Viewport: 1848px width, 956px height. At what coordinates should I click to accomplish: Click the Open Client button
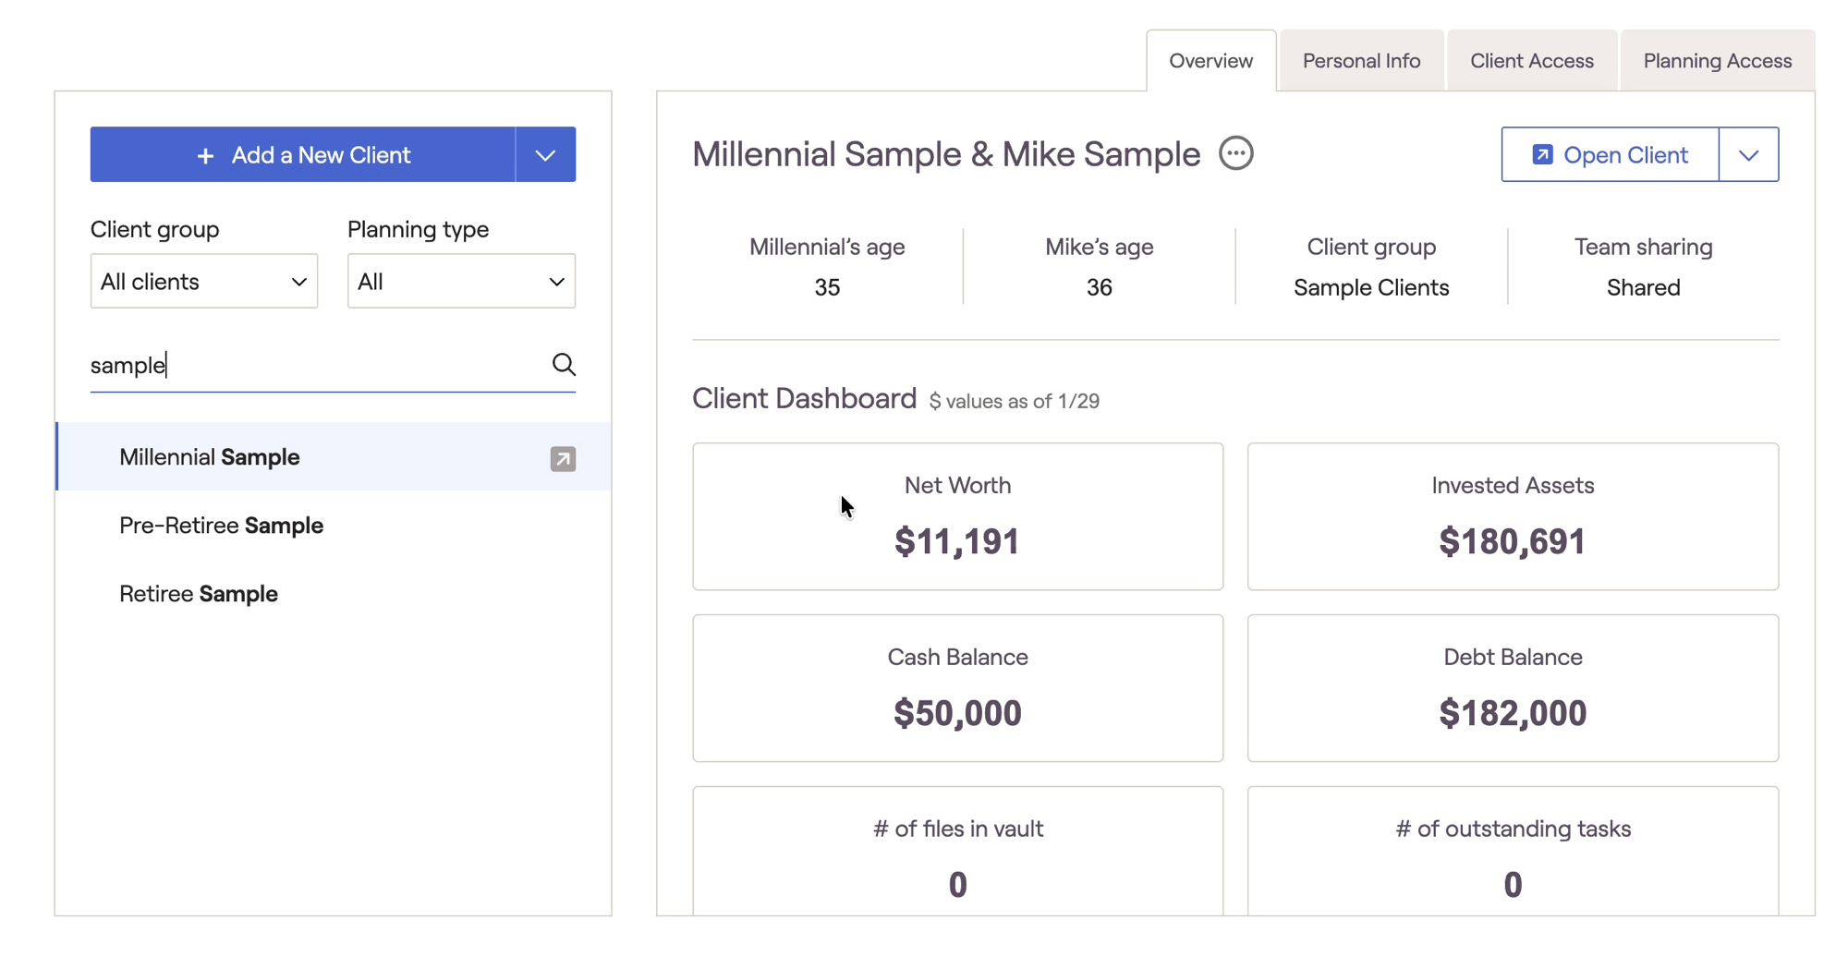tap(1610, 155)
